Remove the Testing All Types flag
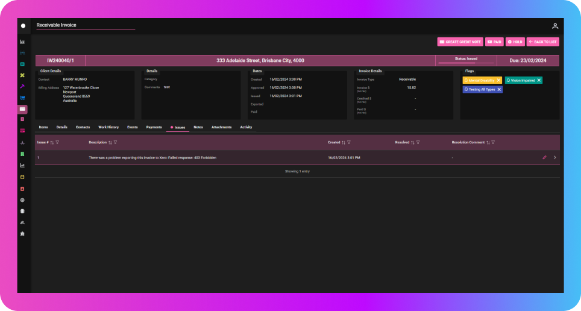 499,89
